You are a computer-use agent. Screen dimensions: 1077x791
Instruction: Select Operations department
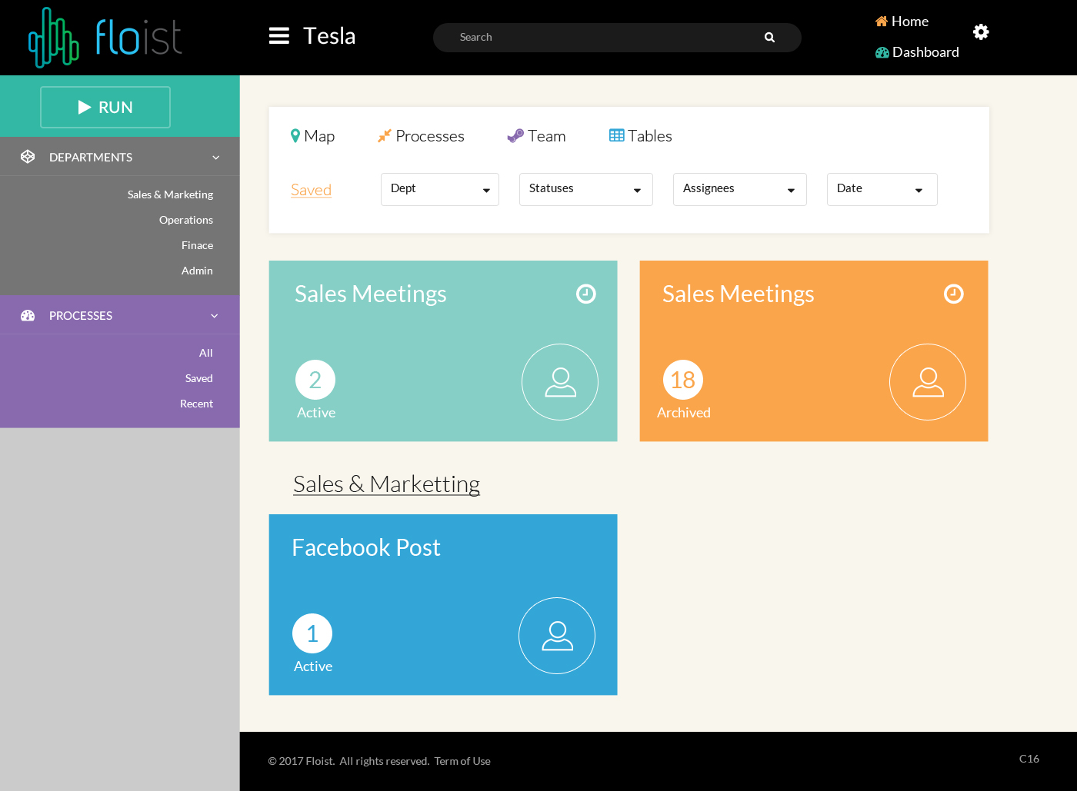click(x=186, y=220)
